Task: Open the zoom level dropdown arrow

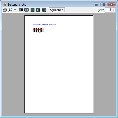Action: click(15, 10)
